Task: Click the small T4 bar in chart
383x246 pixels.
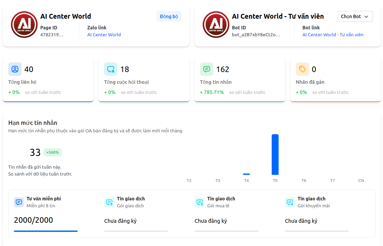Action: [x=246, y=174]
